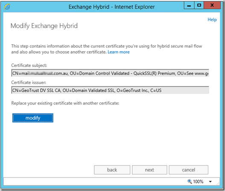Viewport: 225px width, 191px height.
Task: Click the 100% zoom level text
Action: pos(198,182)
